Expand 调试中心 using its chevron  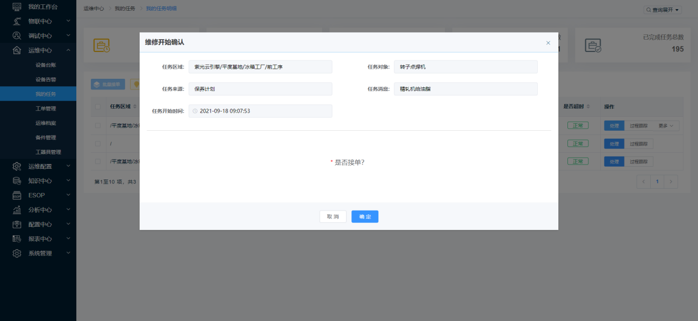click(68, 36)
